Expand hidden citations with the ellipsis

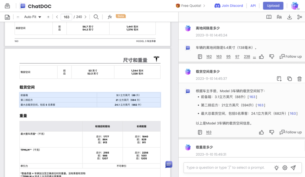[x=254, y=57]
